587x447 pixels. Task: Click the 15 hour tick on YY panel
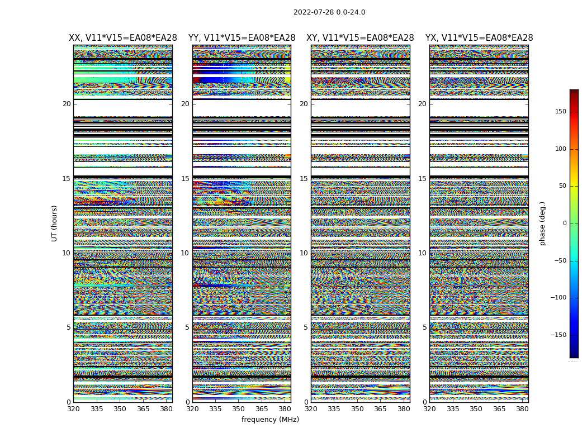pos(185,179)
